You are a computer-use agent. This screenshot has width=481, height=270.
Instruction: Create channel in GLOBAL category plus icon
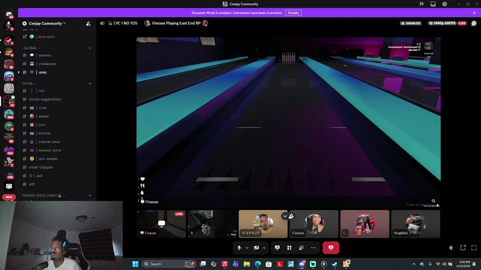tap(90, 48)
